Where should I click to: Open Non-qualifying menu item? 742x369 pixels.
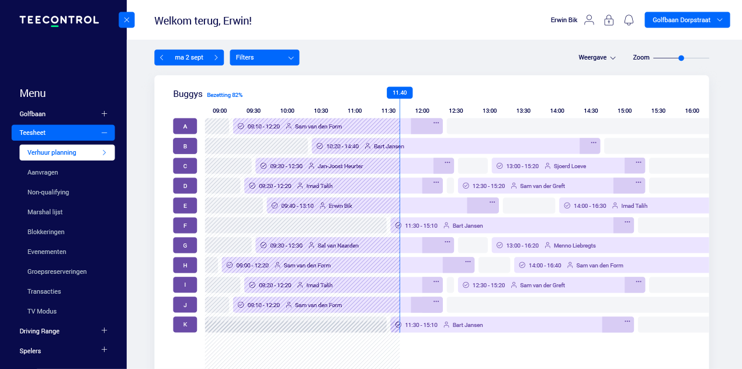48,192
